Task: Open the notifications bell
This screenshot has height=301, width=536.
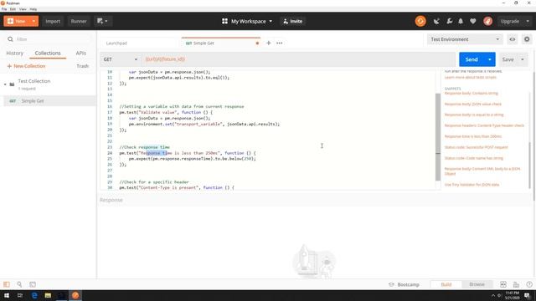Action: tap(461, 21)
